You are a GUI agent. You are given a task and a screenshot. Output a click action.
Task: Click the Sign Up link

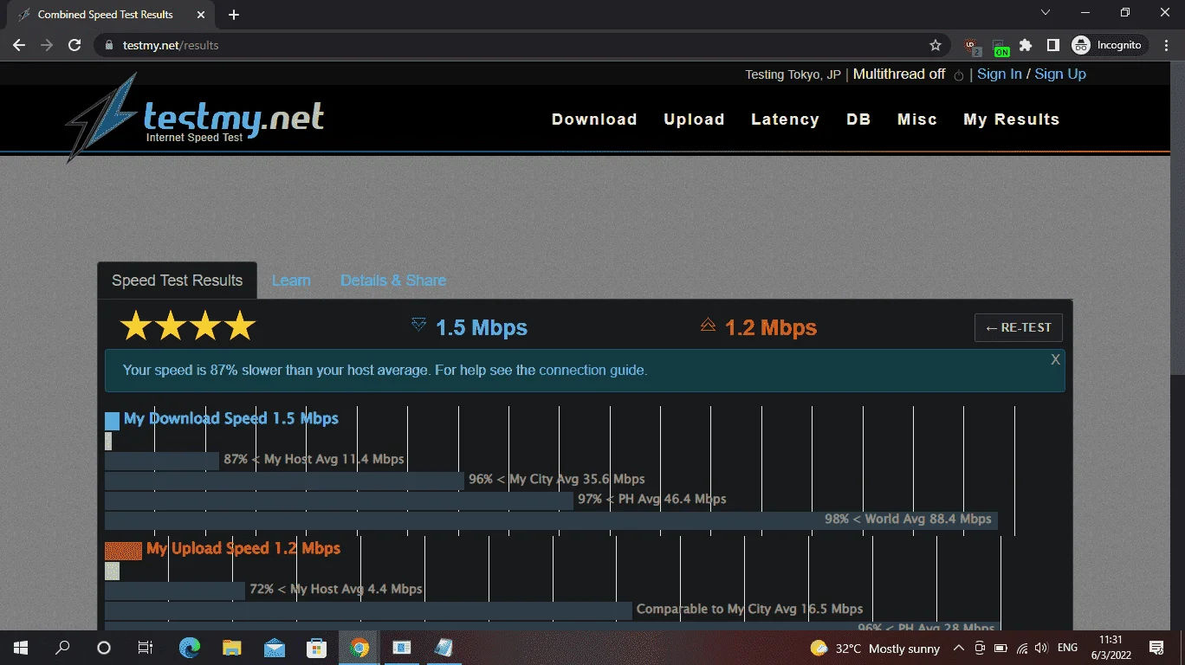click(1060, 74)
